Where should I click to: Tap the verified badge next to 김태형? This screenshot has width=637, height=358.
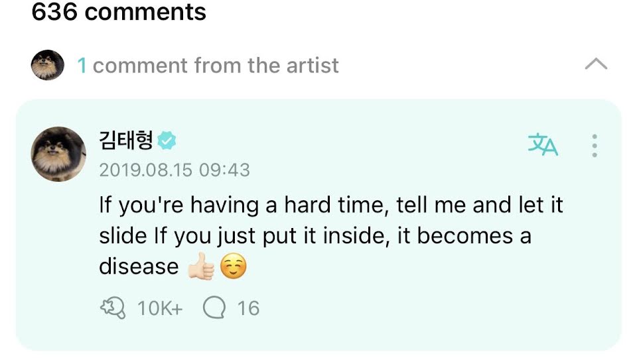point(167,141)
